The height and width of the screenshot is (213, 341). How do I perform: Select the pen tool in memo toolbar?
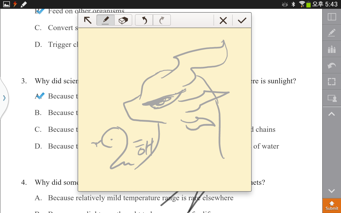105,20
